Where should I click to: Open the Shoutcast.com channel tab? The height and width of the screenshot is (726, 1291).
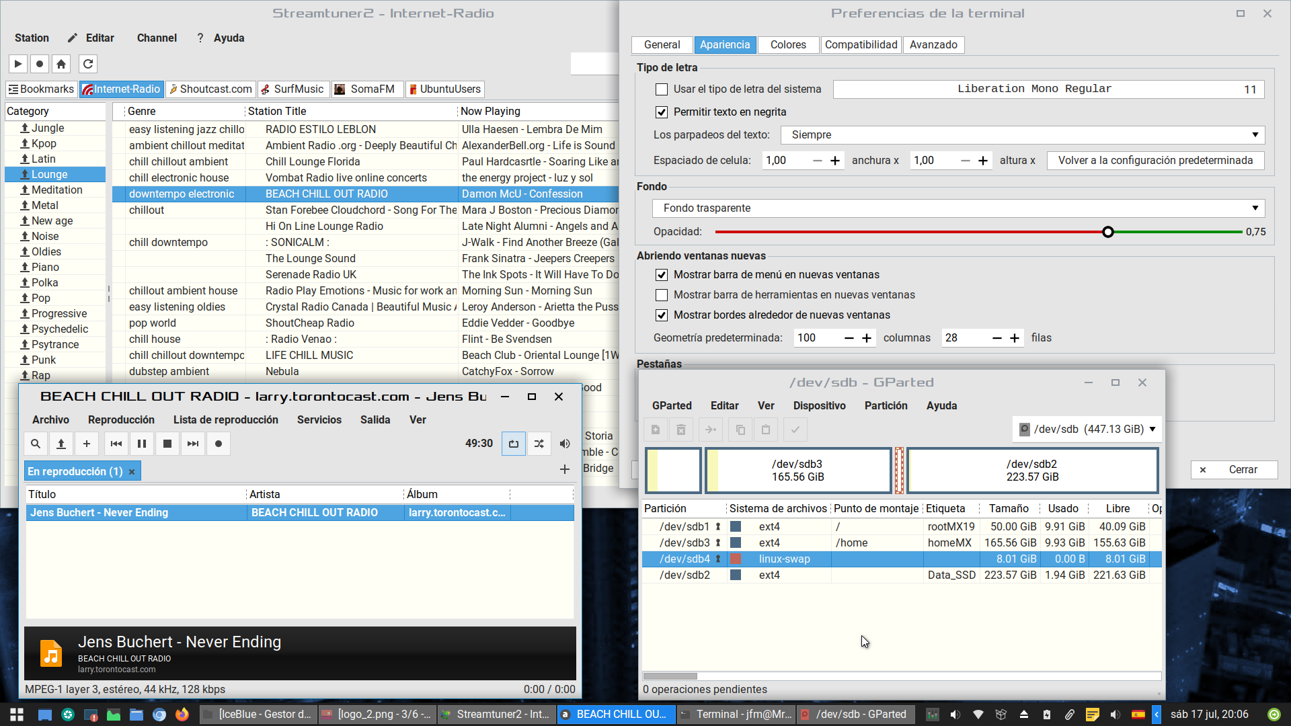(x=210, y=89)
